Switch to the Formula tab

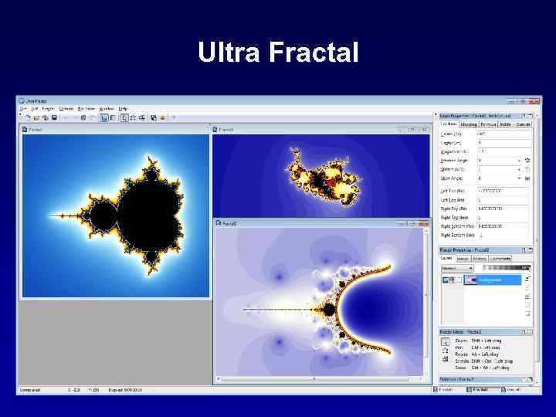[488, 124]
